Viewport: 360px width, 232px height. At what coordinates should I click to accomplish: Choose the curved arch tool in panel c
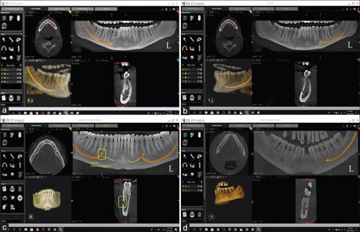coord(4,165)
